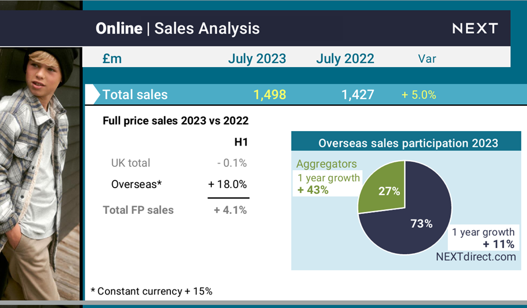Click the 'Aggregators' legend label

coord(326,164)
